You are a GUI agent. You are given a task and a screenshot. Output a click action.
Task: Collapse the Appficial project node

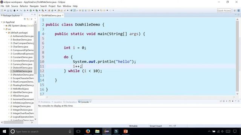click(2, 22)
